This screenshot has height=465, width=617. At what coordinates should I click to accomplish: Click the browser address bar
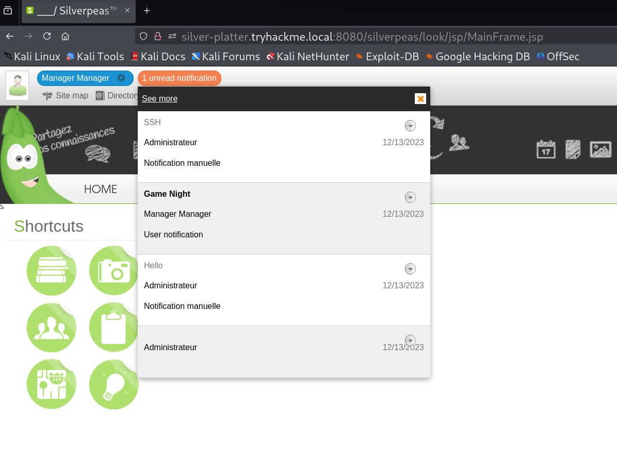(361, 37)
